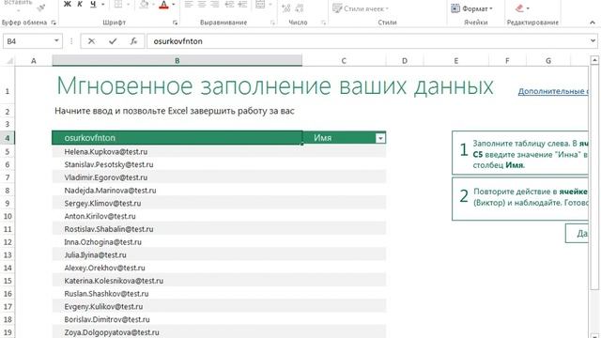Click cell with Vladimir.Egorov@test.ru
This screenshot has width=601, height=338.
click(177, 177)
